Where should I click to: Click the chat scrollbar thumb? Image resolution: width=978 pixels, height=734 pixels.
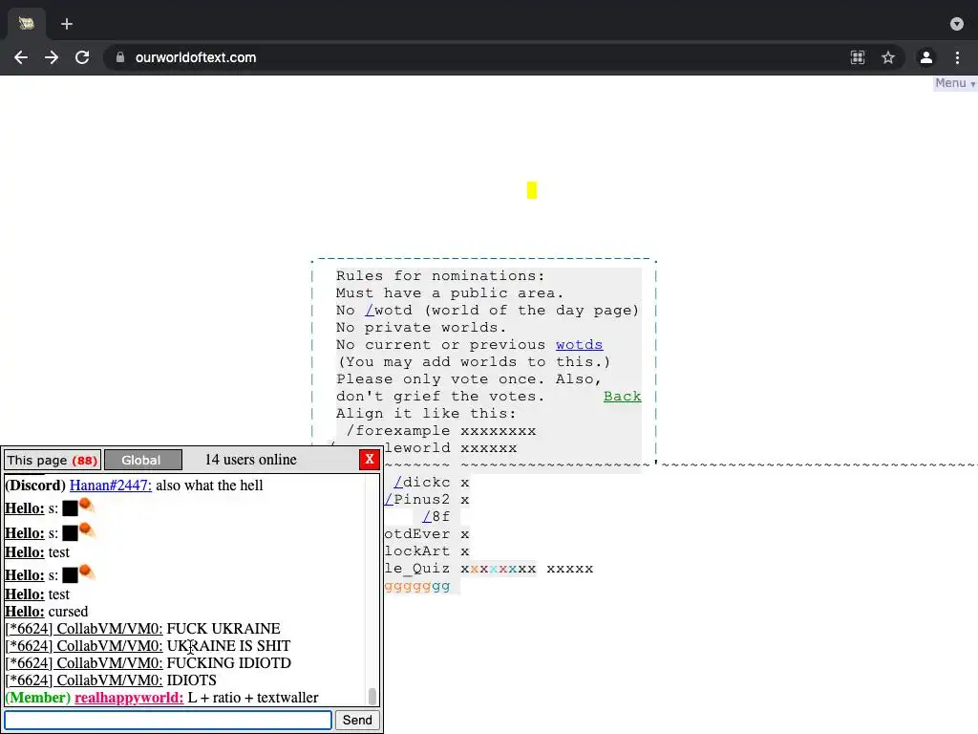(x=372, y=696)
